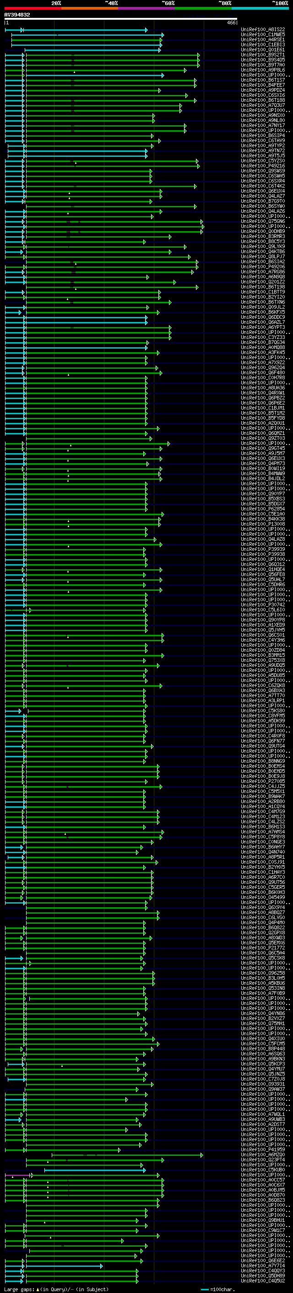Select hit label UniRef100_A9PDZ4

click(263, 90)
